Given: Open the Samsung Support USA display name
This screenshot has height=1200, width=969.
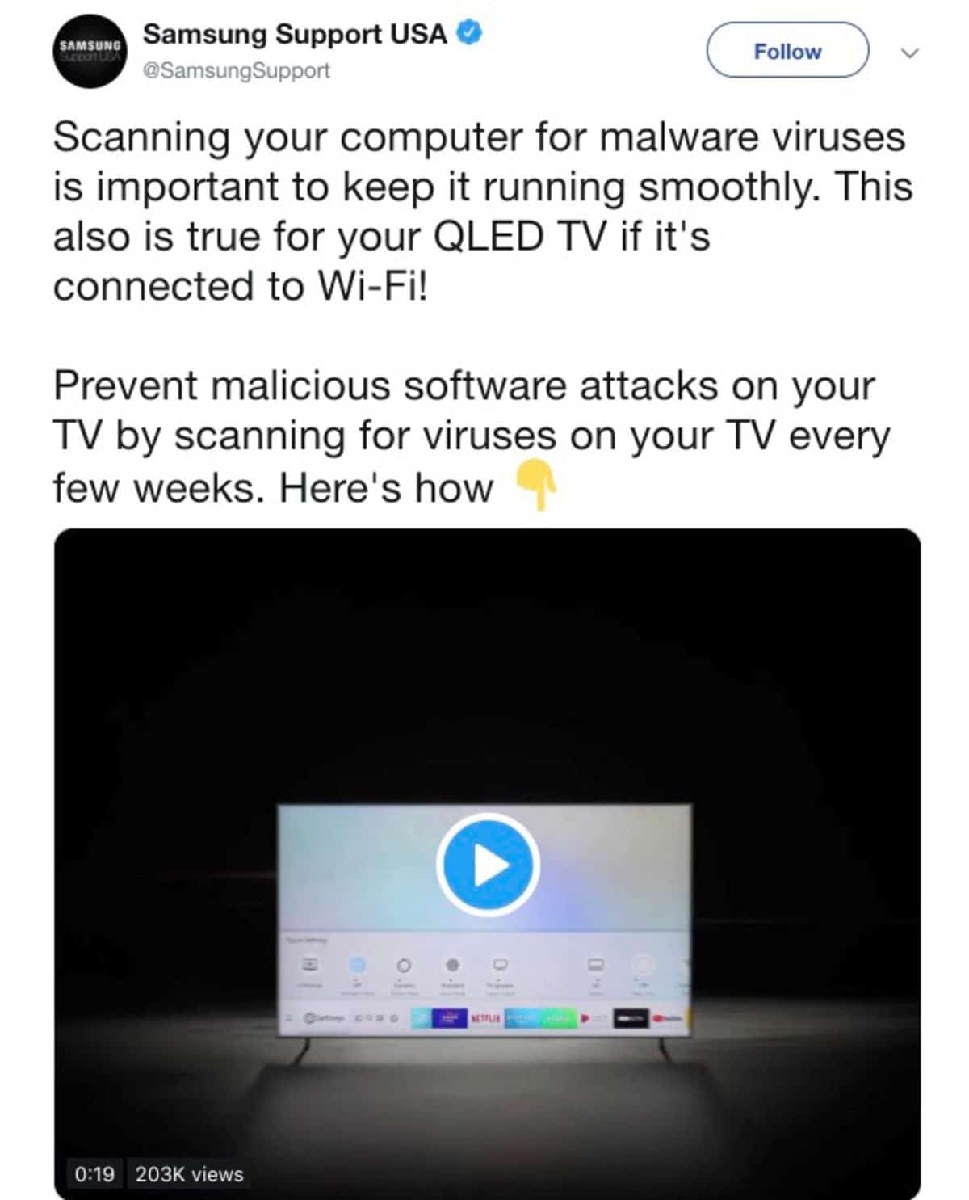Looking at the screenshot, I should 295,34.
